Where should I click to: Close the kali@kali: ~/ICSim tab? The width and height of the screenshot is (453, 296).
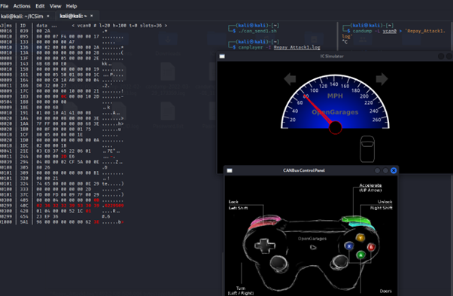coord(48,16)
